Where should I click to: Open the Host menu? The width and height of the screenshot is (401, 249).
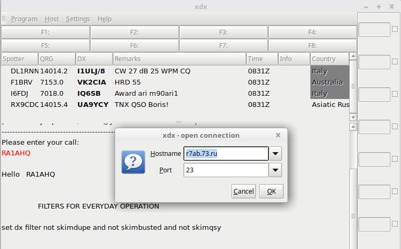pyautogui.click(x=52, y=19)
